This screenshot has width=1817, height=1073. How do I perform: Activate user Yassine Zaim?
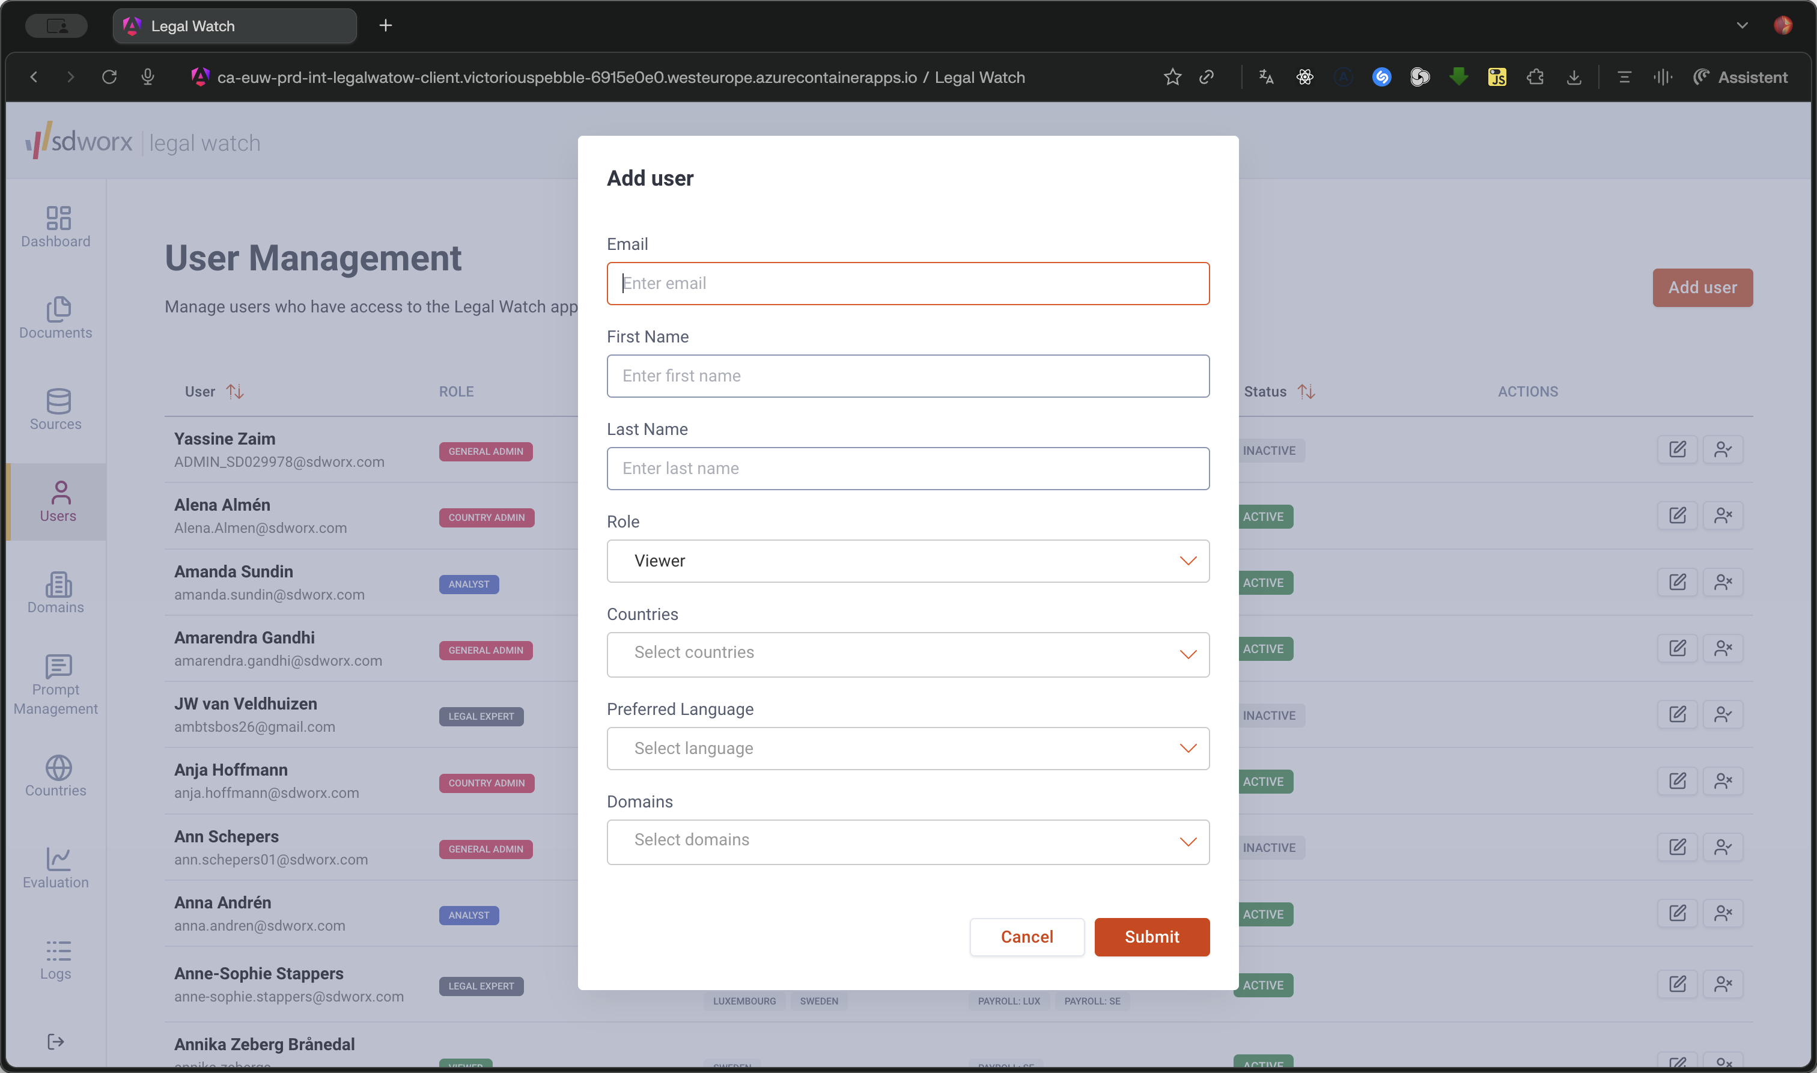point(1723,449)
